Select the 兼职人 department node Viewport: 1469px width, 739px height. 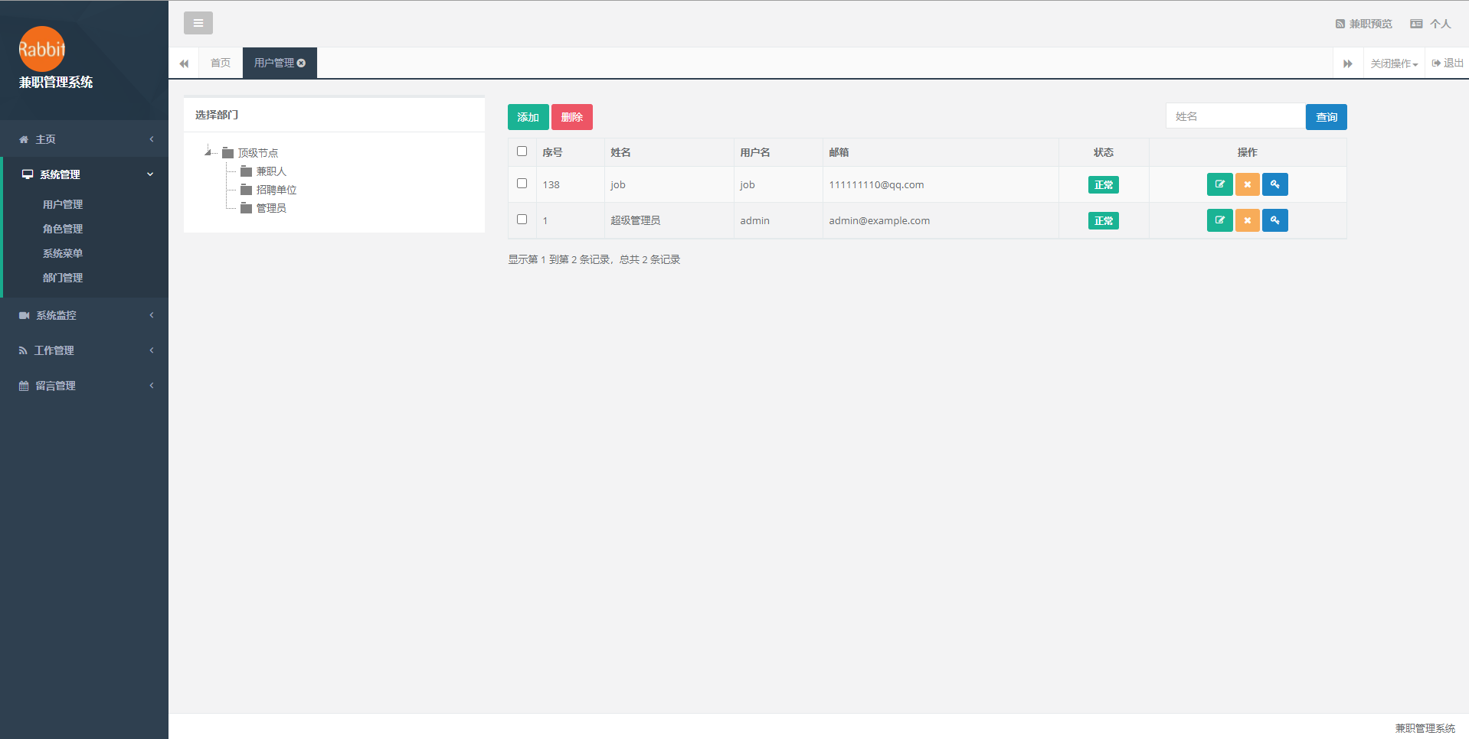[271, 171]
